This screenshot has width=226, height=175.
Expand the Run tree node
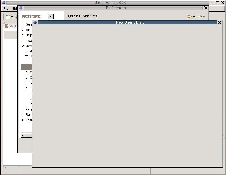(22, 115)
